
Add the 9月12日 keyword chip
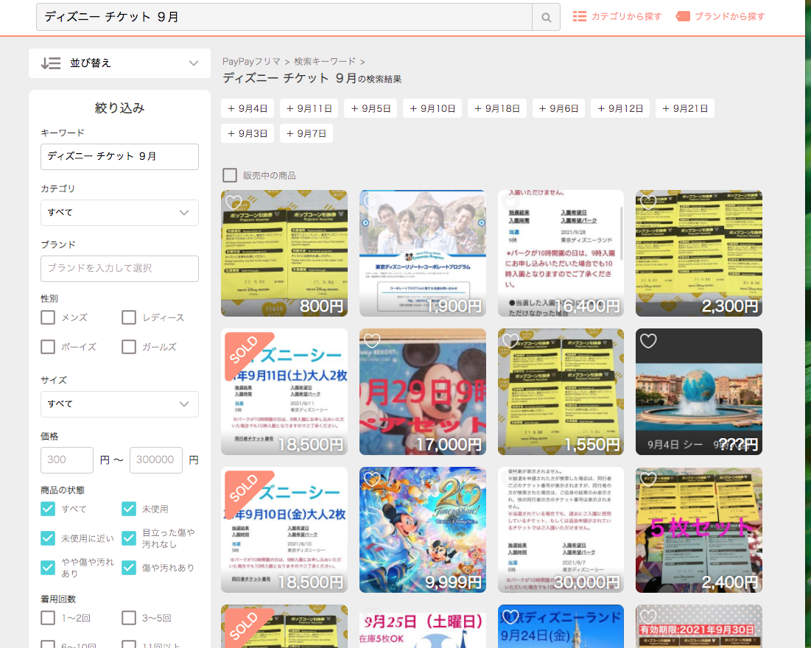coord(620,108)
